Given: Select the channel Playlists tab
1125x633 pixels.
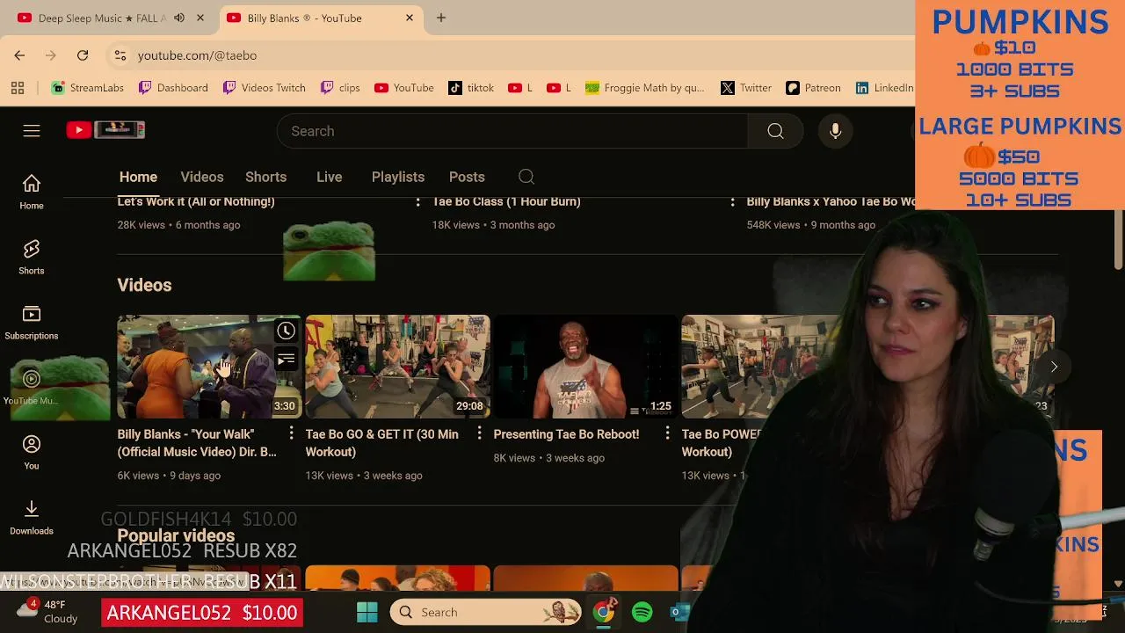Looking at the screenshot, I should (x=398, y=177).
